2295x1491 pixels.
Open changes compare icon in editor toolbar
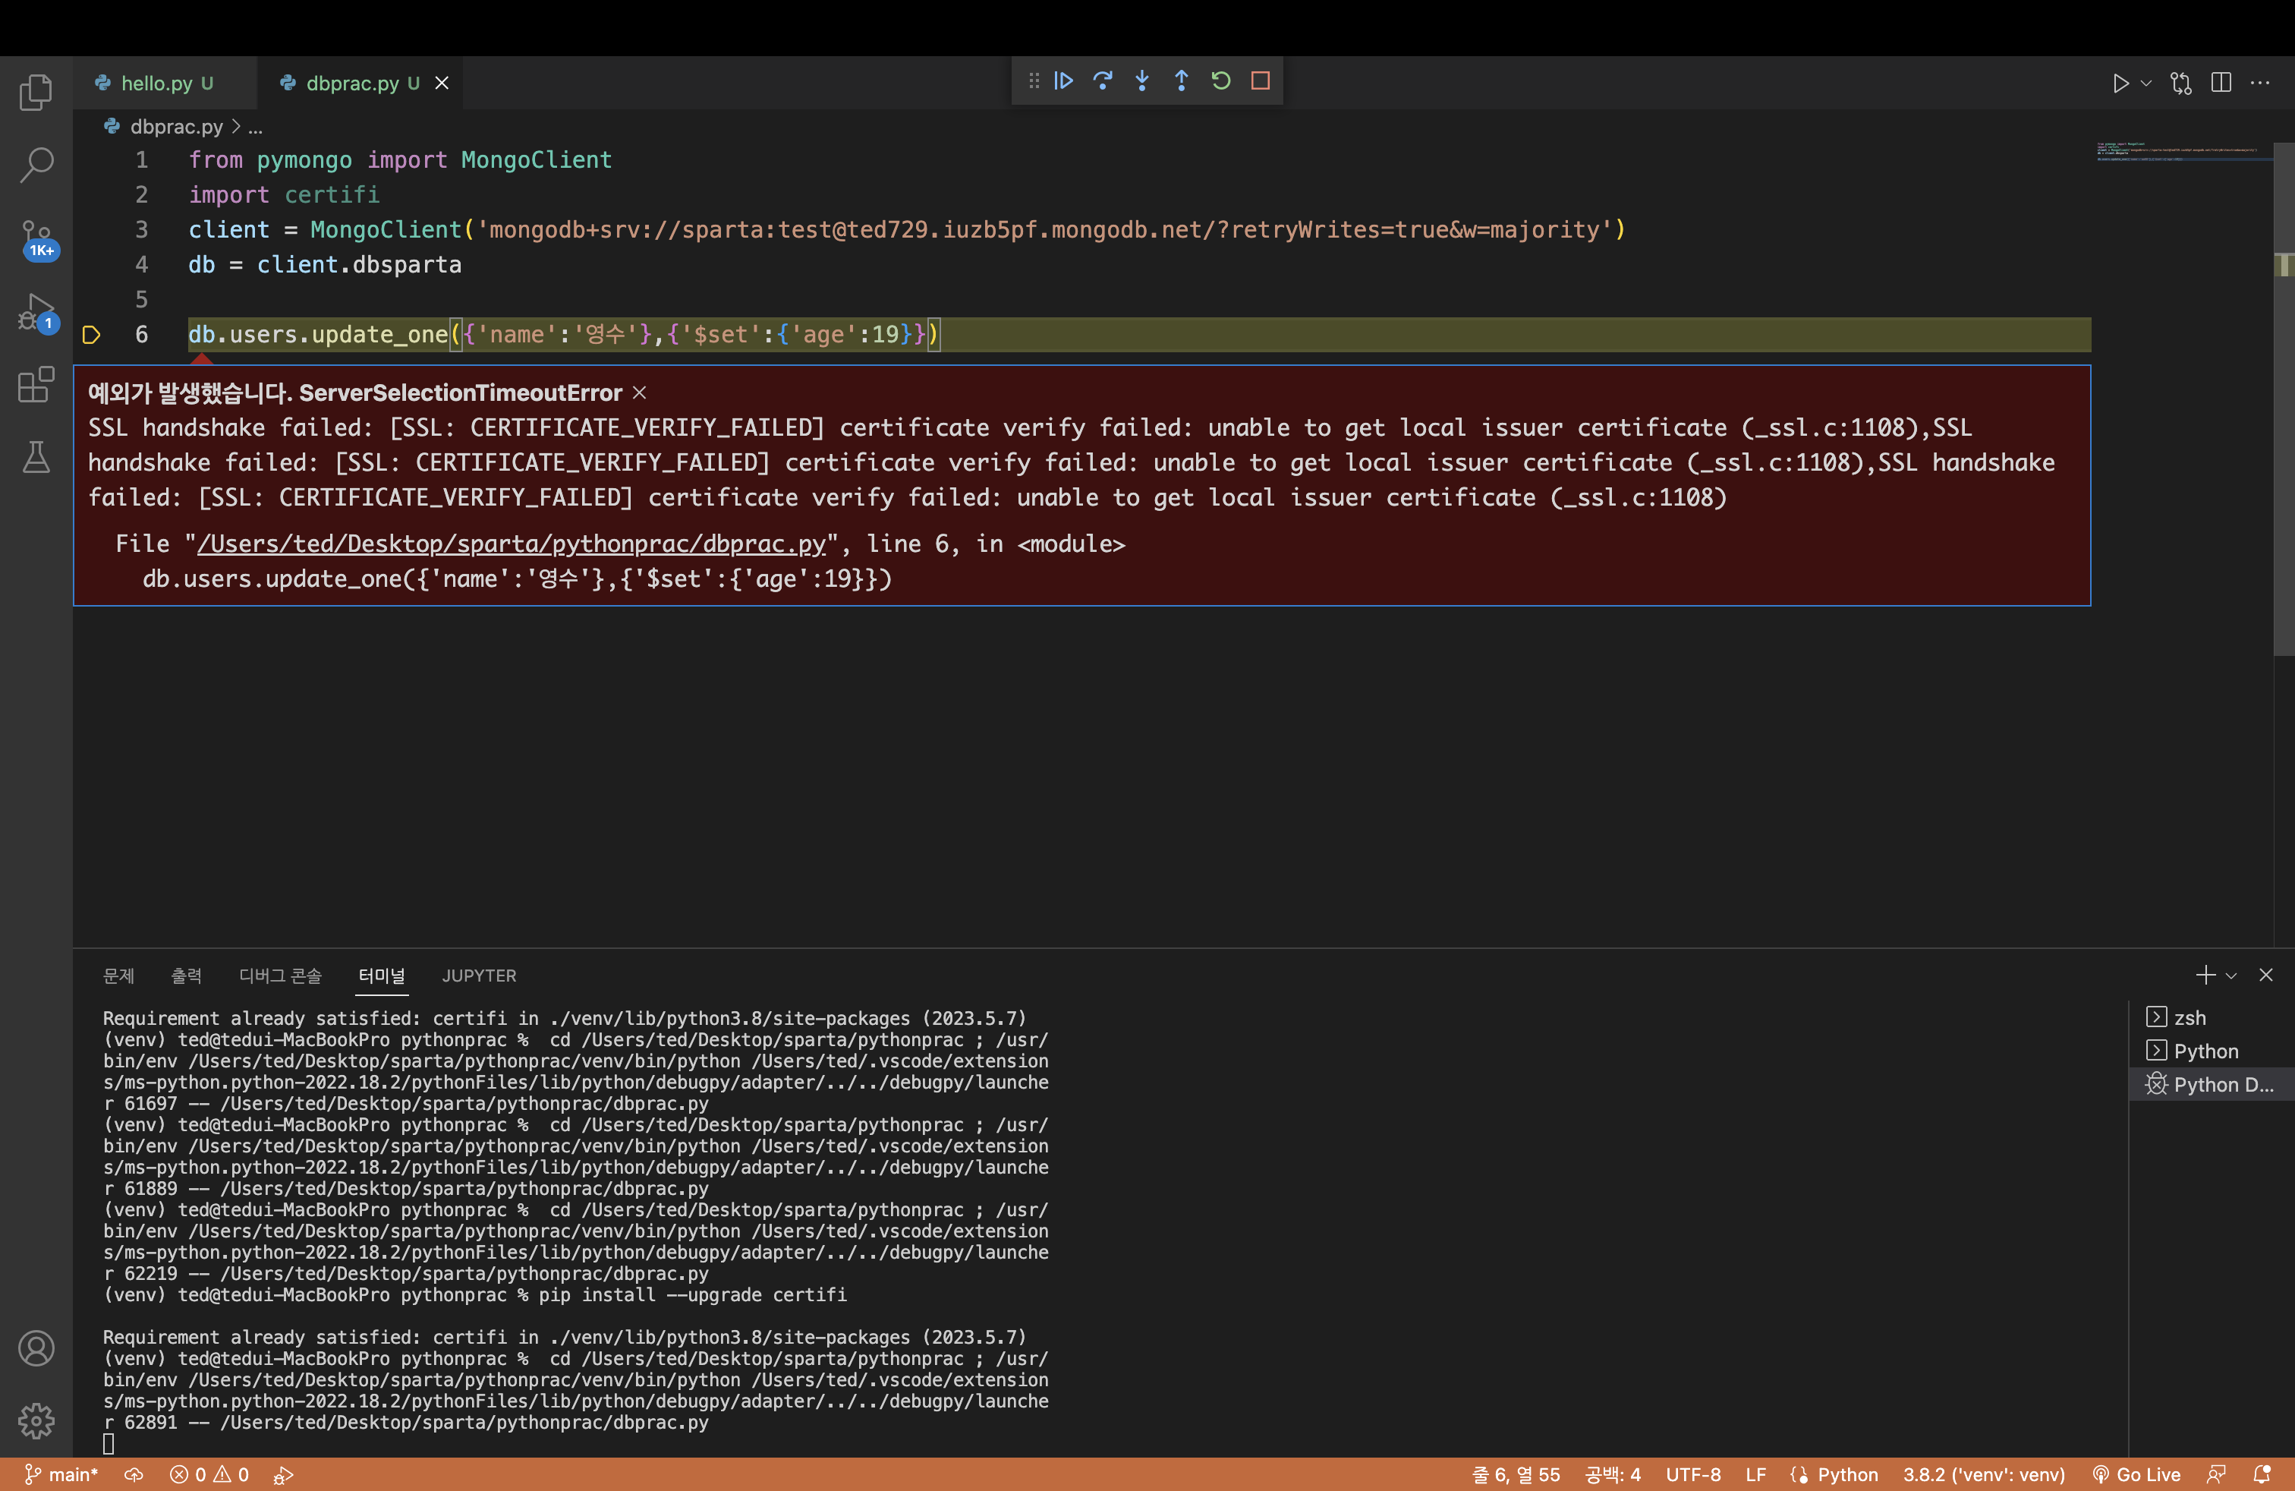pyautogui.click(x=2181, y=83)
